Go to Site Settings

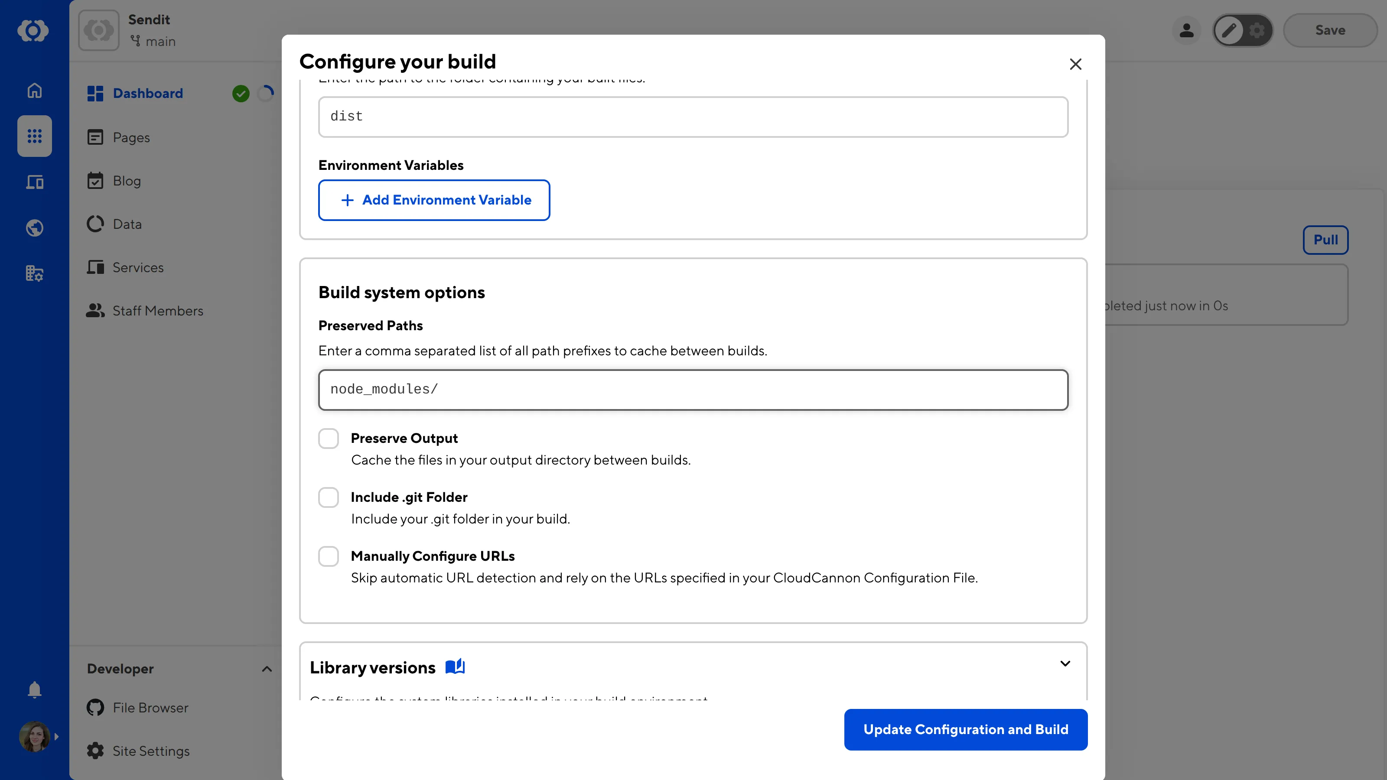151,751
